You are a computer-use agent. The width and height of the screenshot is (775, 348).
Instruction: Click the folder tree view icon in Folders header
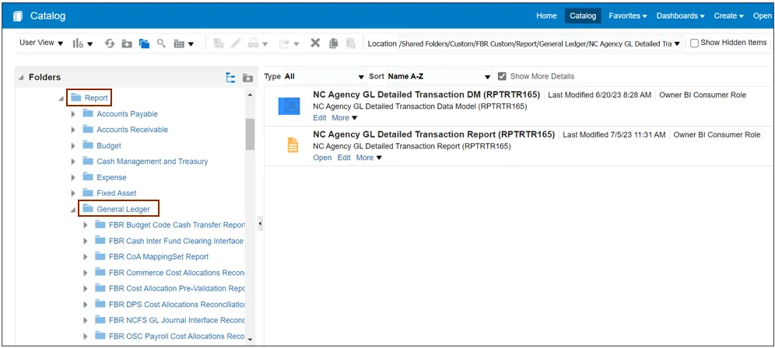230,78
